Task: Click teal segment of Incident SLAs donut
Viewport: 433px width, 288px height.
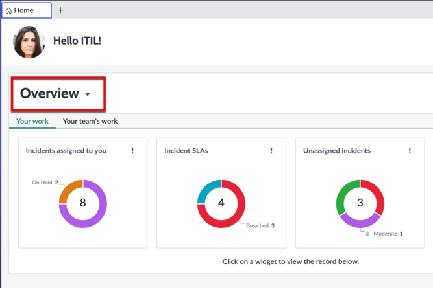Action: 206,189
